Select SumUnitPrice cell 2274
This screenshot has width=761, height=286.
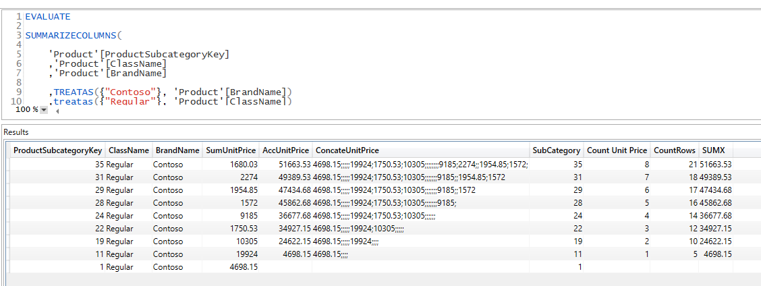point(231,177)
